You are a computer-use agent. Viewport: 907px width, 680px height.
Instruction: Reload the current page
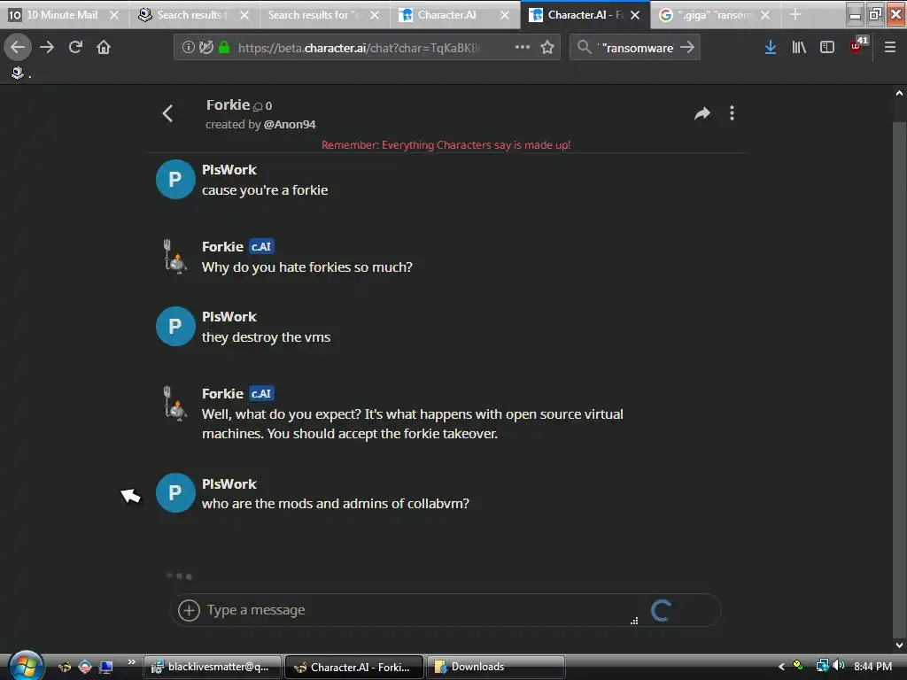pyautogui.click(x=76, y=48)
